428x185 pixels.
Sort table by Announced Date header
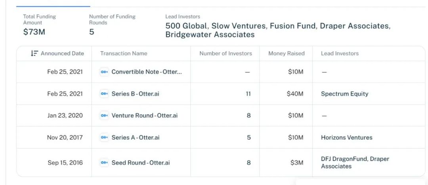pyautogui.click(x=62, y=53)
